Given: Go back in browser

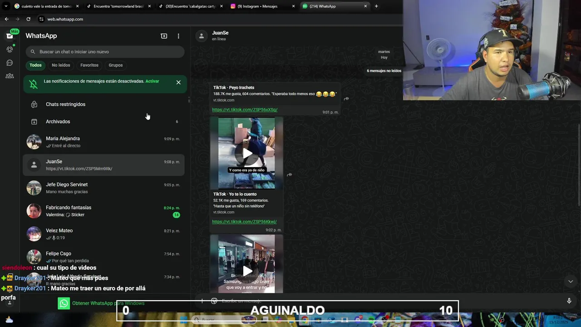Looking at the screenshot, I should 6,19.
